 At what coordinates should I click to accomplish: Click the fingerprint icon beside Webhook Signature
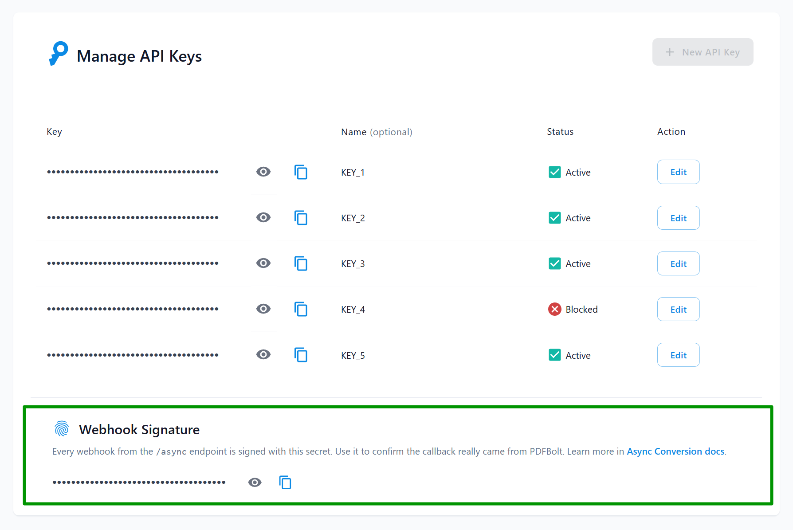pyautogui.click(x=62, y=429)
